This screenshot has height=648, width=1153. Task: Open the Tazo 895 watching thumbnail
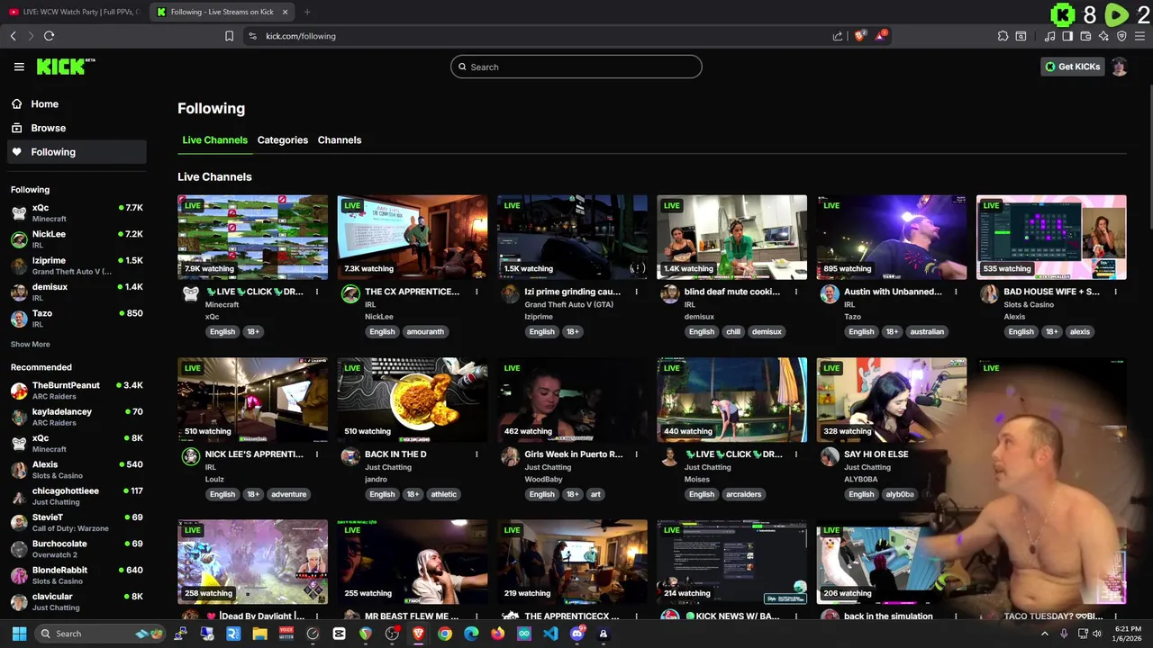click(892, 238)
